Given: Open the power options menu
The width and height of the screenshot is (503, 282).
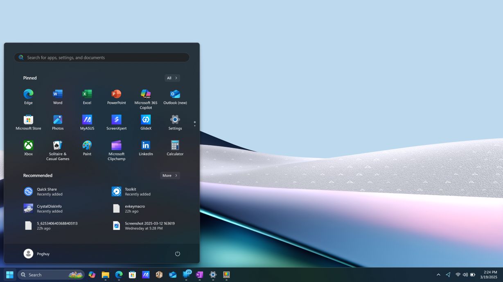Looking at the screenshot, I should 178,254.
